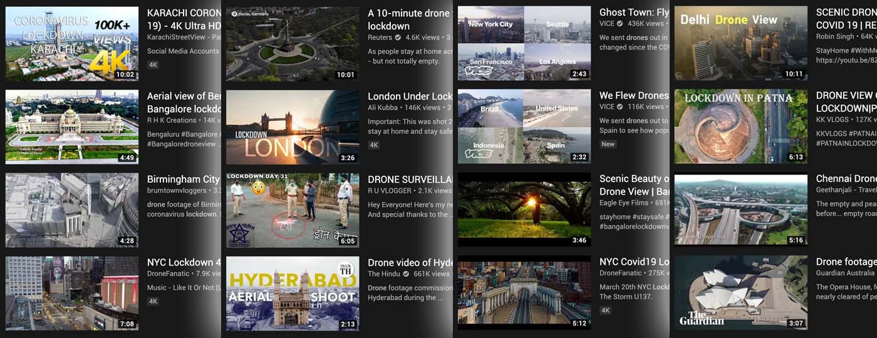This screenshot has width=877, height=338.
Task: Open 'Aerial view of Be...' Bangalore title
Action: [184, 103]
